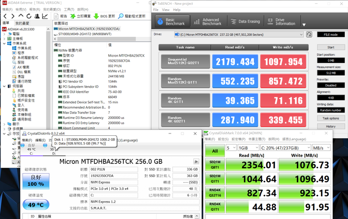Viewport: 348px width, 219px height.
Task: Open the 1GiB test size dropdown
Action: 248,148
